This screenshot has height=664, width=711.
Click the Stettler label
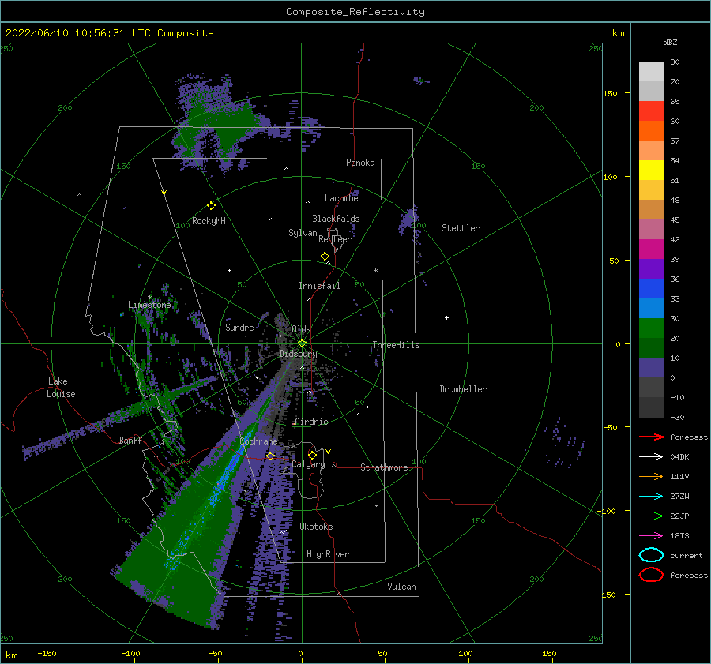coord(461,228)
